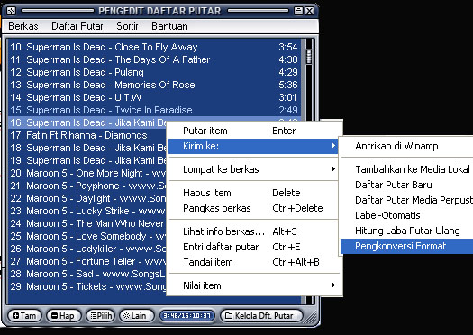Select track 22 Maroon 5 - Daylight
473x335 pixels.
click(x=87, y=198)
